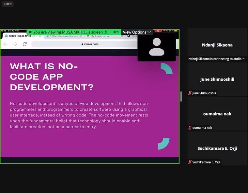248x193 pixels.
Task: Close the STEM- Unconventional tab
Action: (81, 36)
